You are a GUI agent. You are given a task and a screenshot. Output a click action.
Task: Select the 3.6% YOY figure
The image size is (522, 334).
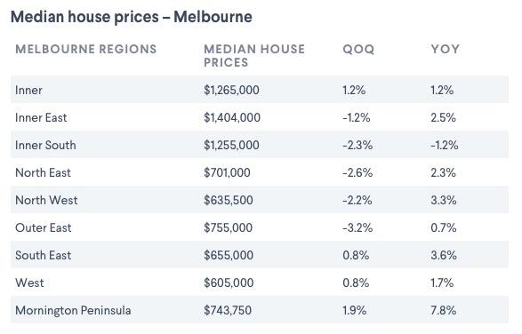[x=444, y=256]
